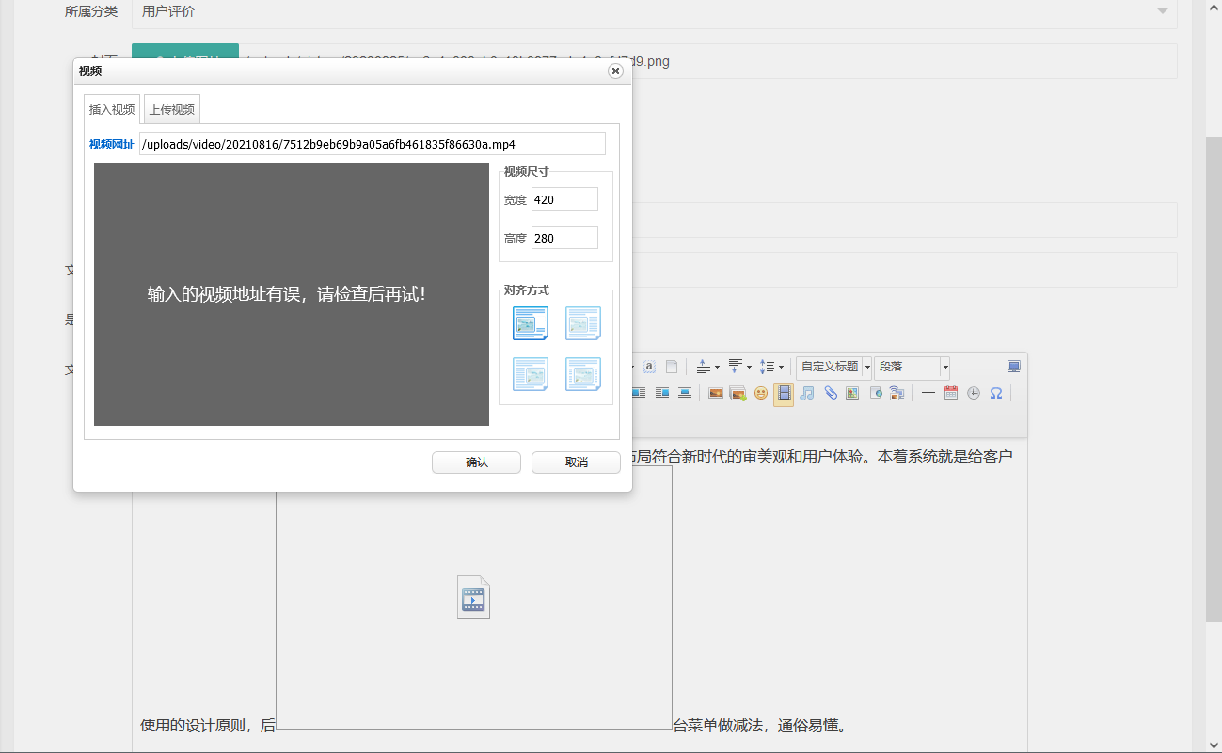Click the select all icon
Viewport: 1222px width, 753px height.
coord(649,367)
